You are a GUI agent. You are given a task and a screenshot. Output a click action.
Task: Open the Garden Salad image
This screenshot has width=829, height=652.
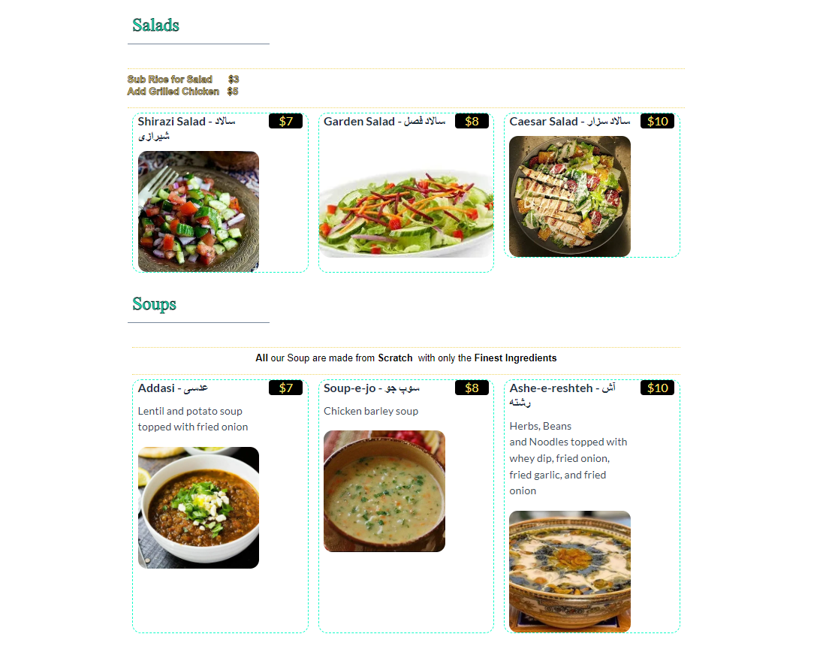[x=406, y=212]
